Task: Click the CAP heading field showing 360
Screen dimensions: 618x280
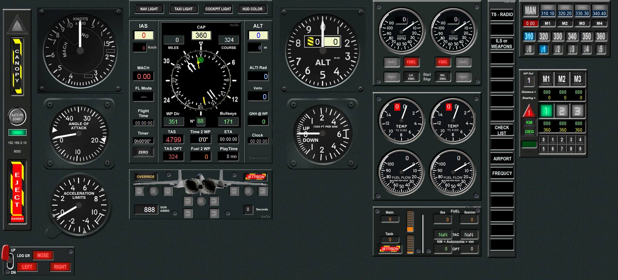Action: (x=201, y=35)
